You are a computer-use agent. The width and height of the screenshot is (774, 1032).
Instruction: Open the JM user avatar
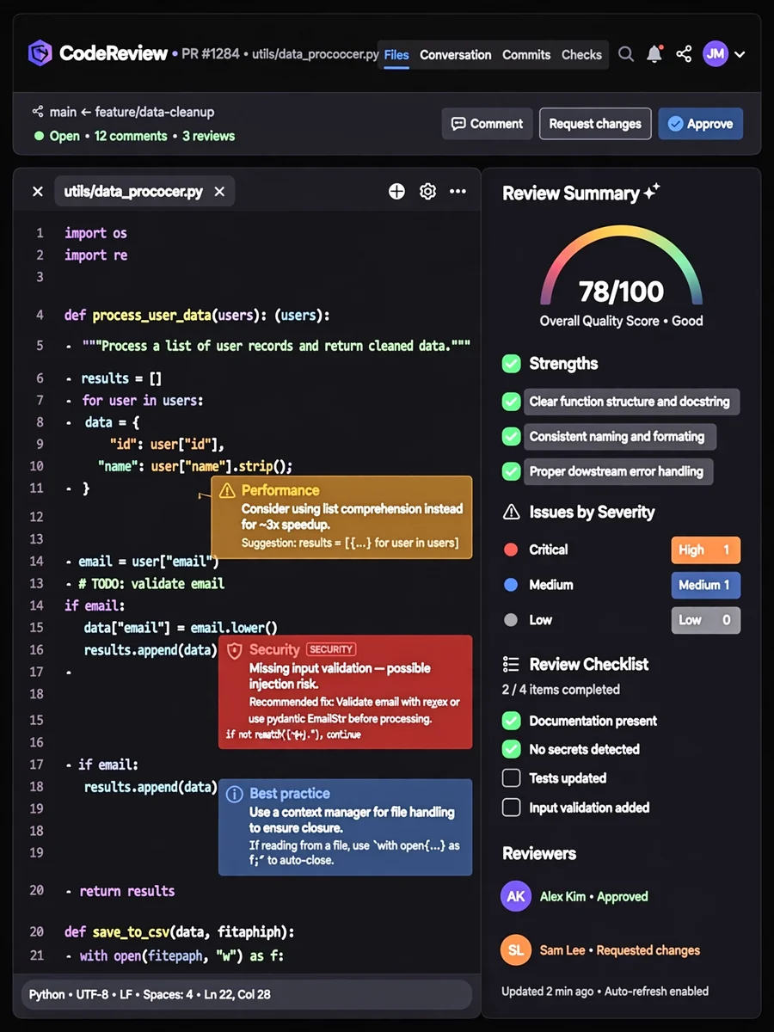pos(716,54)
